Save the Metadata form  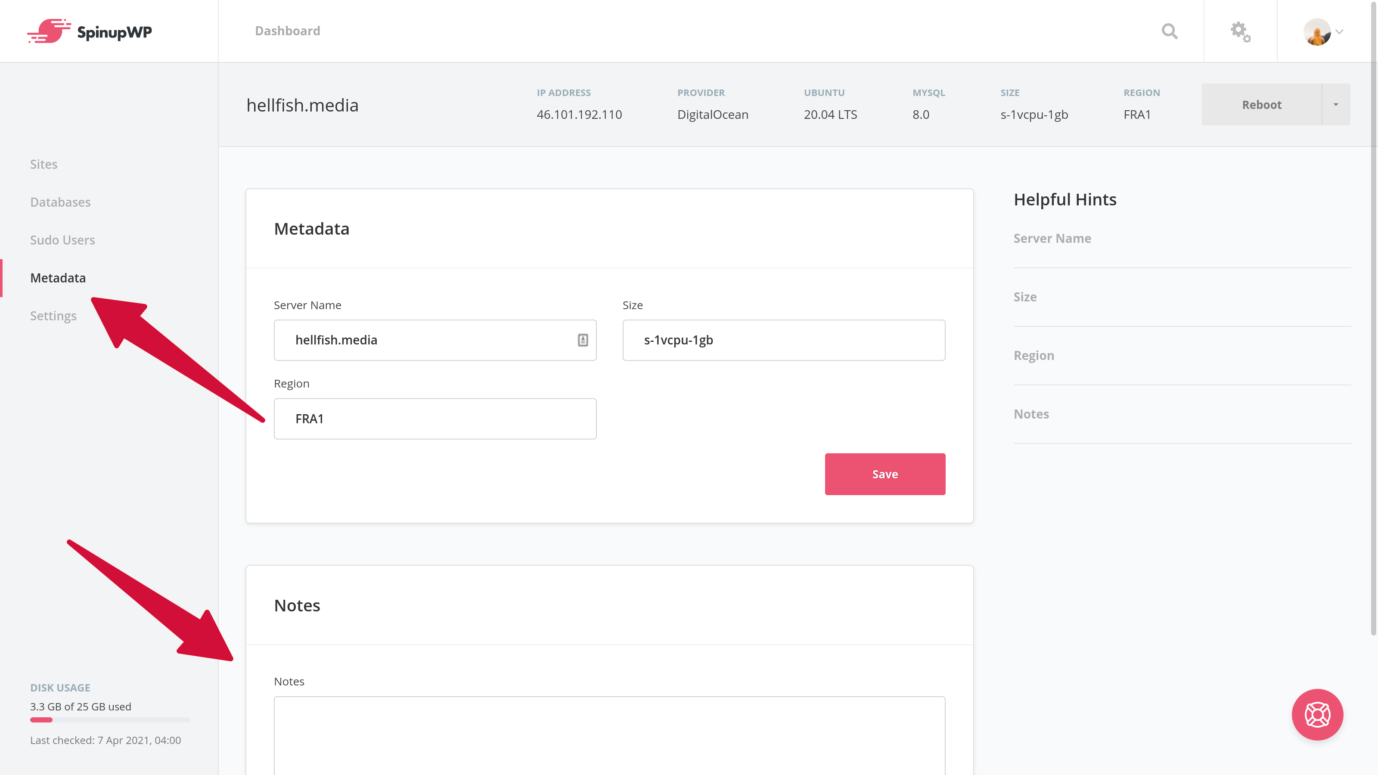(x=885, y=474)
